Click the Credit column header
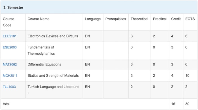The height and width of the screenshot is (110, 198). (176, 19)
